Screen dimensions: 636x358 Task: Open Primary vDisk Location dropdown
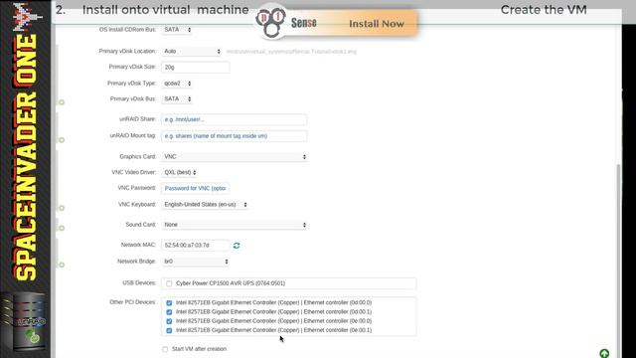pyautogui.click(x=192, y=51)
